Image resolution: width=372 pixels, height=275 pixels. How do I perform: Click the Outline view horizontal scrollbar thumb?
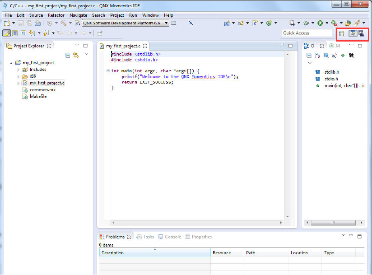pyautogui.click(x=333, y=223)
